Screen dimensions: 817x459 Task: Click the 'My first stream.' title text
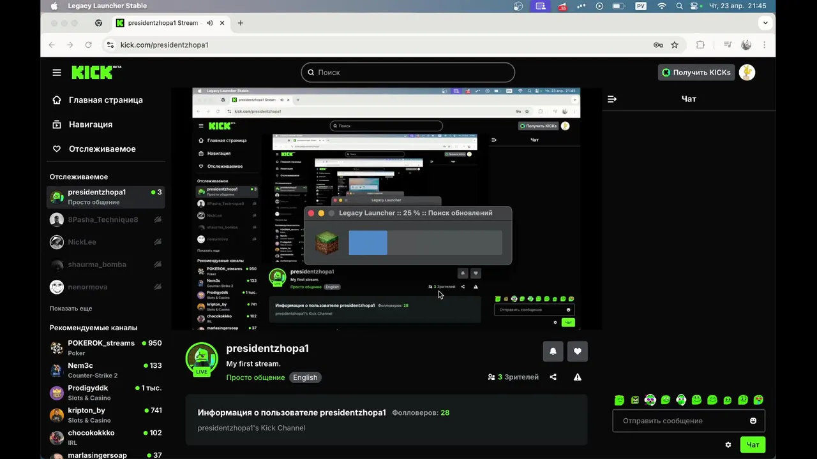(x=253, y=364)
